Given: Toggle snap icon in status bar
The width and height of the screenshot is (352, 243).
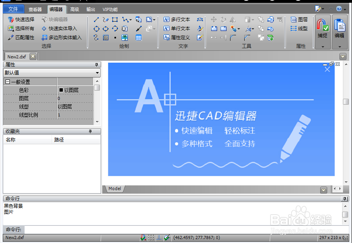Looking at the screenshot, I should [x=143, y=238].
